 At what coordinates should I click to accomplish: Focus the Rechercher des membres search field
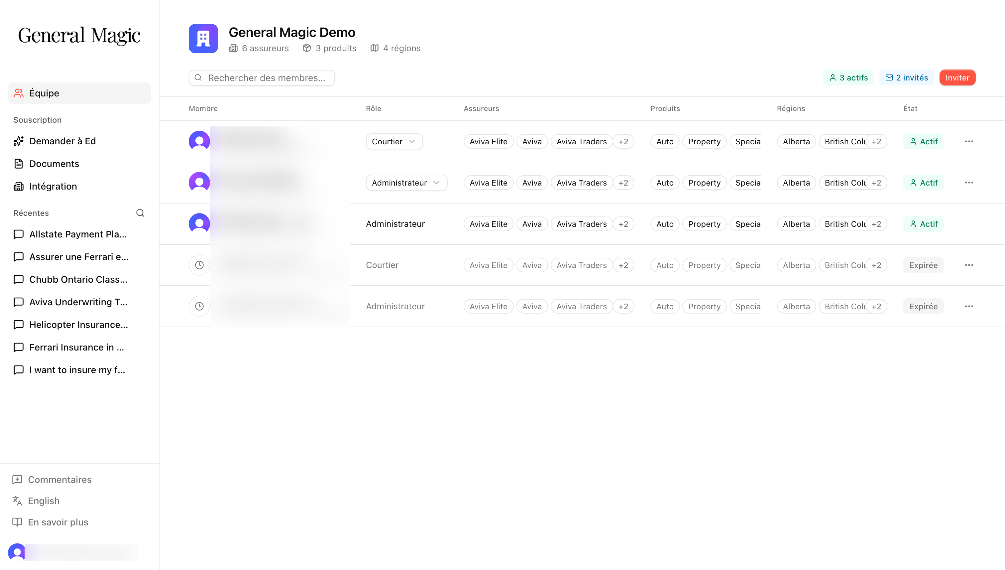click(x=262, y=78)
